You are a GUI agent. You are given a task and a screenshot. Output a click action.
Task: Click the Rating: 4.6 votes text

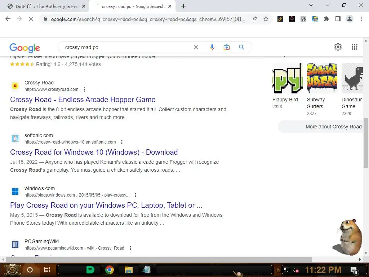(68, 64)
